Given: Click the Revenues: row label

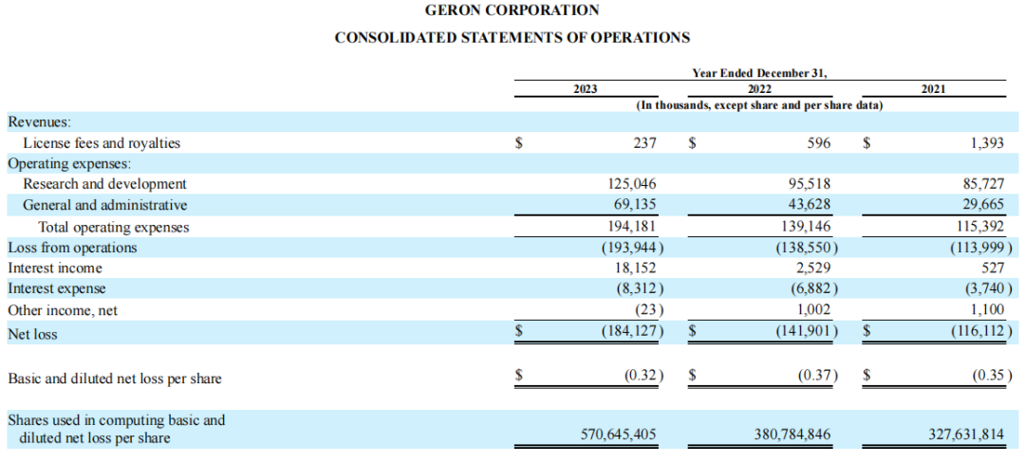Looking at the screenshot, I should (39, 122).
